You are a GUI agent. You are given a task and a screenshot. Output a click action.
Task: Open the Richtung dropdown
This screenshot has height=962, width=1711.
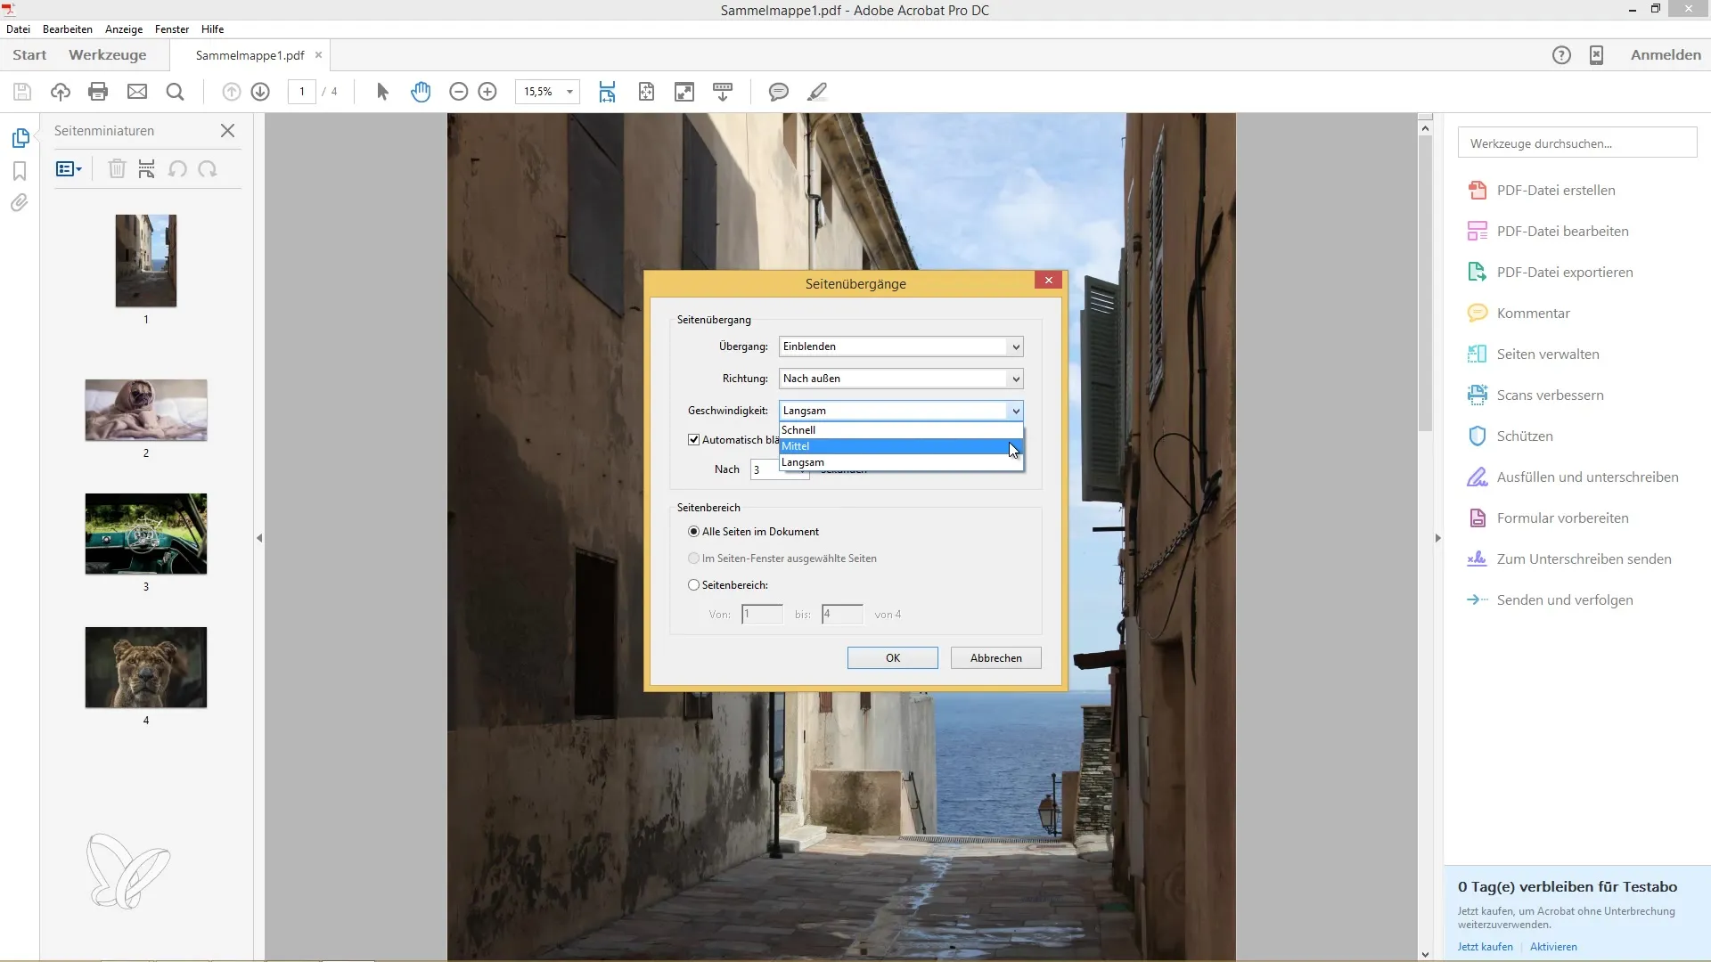(x=901, y=379)
